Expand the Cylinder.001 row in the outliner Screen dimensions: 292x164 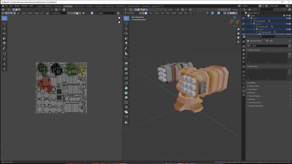point(251,21)
